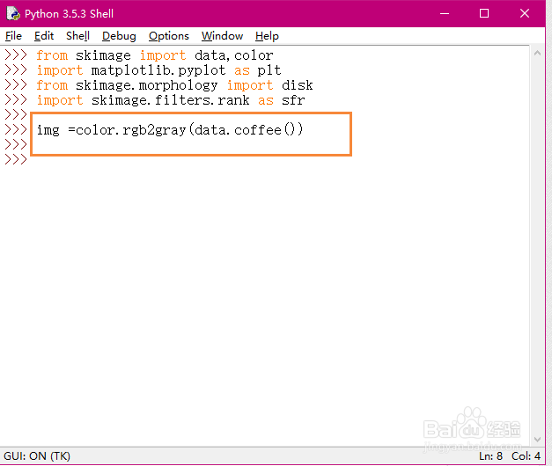Click the line 'import skimage.filters.rank as sfr'
Viewport: 552px width, 466px height.
(x=171, y=100)
